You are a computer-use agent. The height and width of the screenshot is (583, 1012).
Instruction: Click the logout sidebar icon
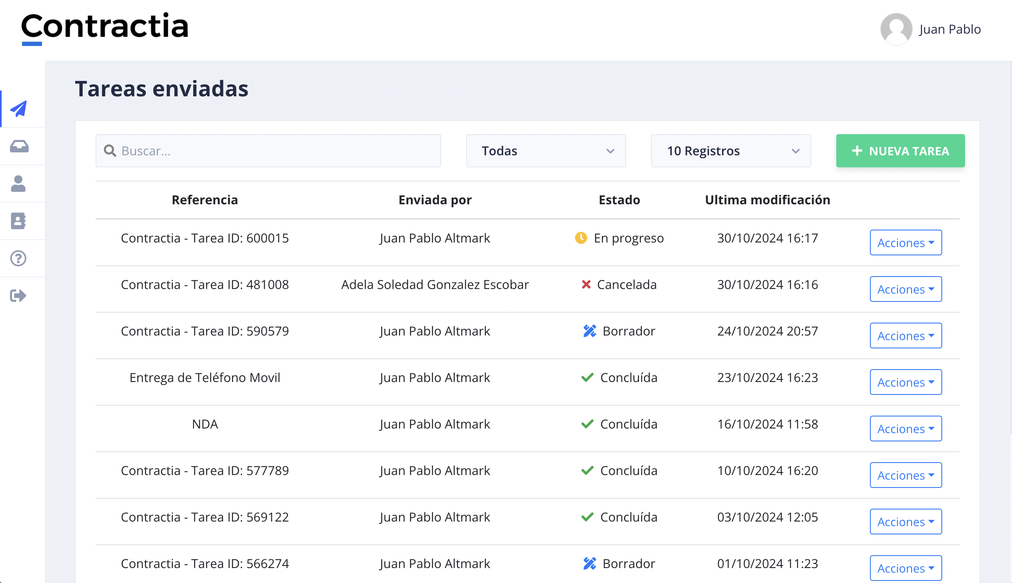(x=19, y=296)
